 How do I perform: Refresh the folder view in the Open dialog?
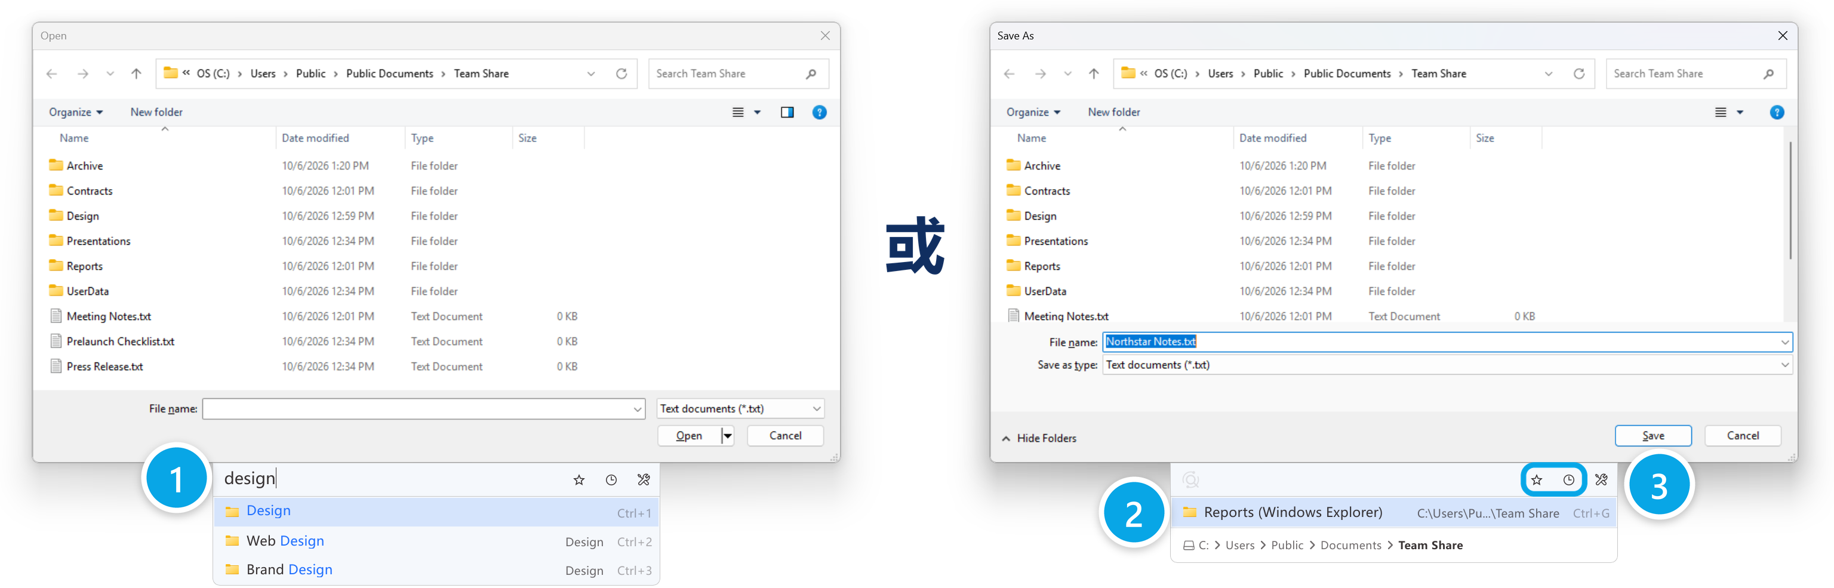621,73
